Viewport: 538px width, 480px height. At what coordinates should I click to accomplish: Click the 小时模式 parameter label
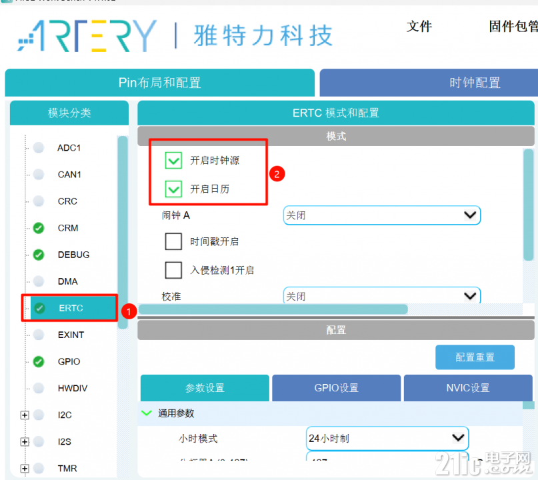[x=198, y=439]
